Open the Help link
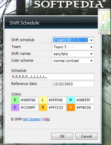 pos(47,119)
